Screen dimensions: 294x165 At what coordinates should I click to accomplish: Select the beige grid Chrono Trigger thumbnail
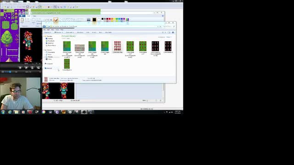pos(79,48)
